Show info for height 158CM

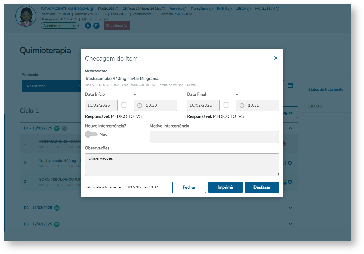[249, 9]
